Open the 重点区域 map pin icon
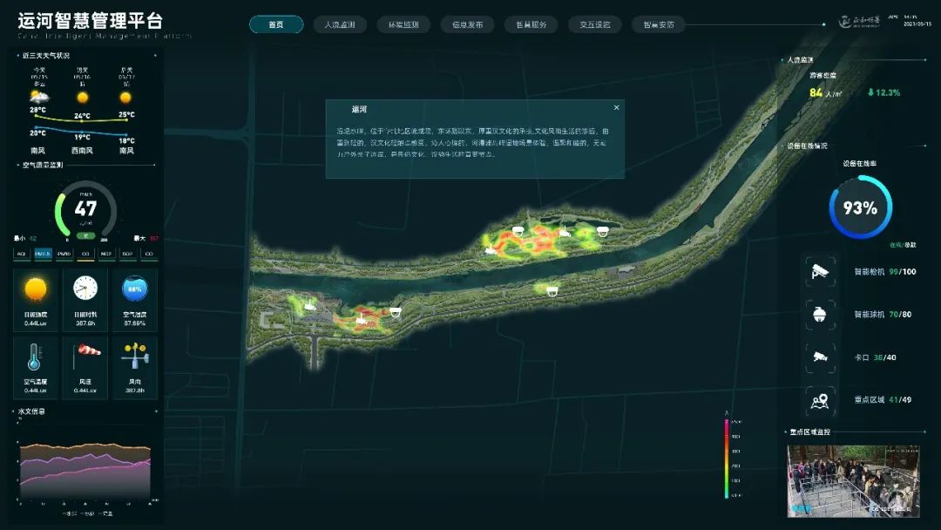Screen dimensions: 941x530 coord(820,399)
